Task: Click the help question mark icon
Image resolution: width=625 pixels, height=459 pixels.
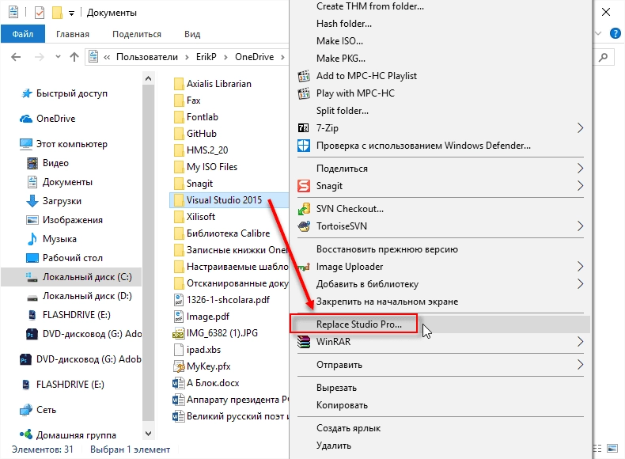Action: 615,33
